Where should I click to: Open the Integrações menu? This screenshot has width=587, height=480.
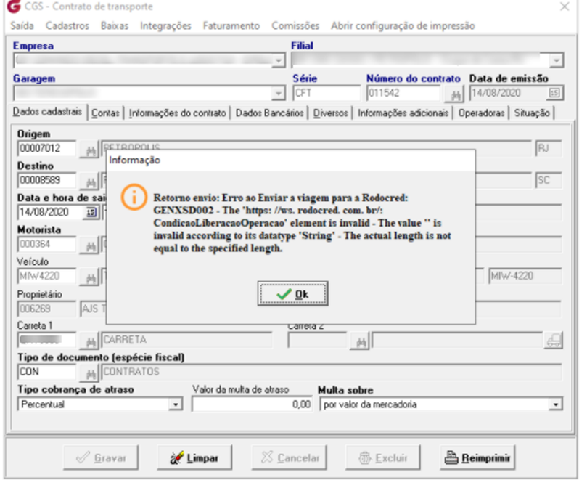click(165, 26)
